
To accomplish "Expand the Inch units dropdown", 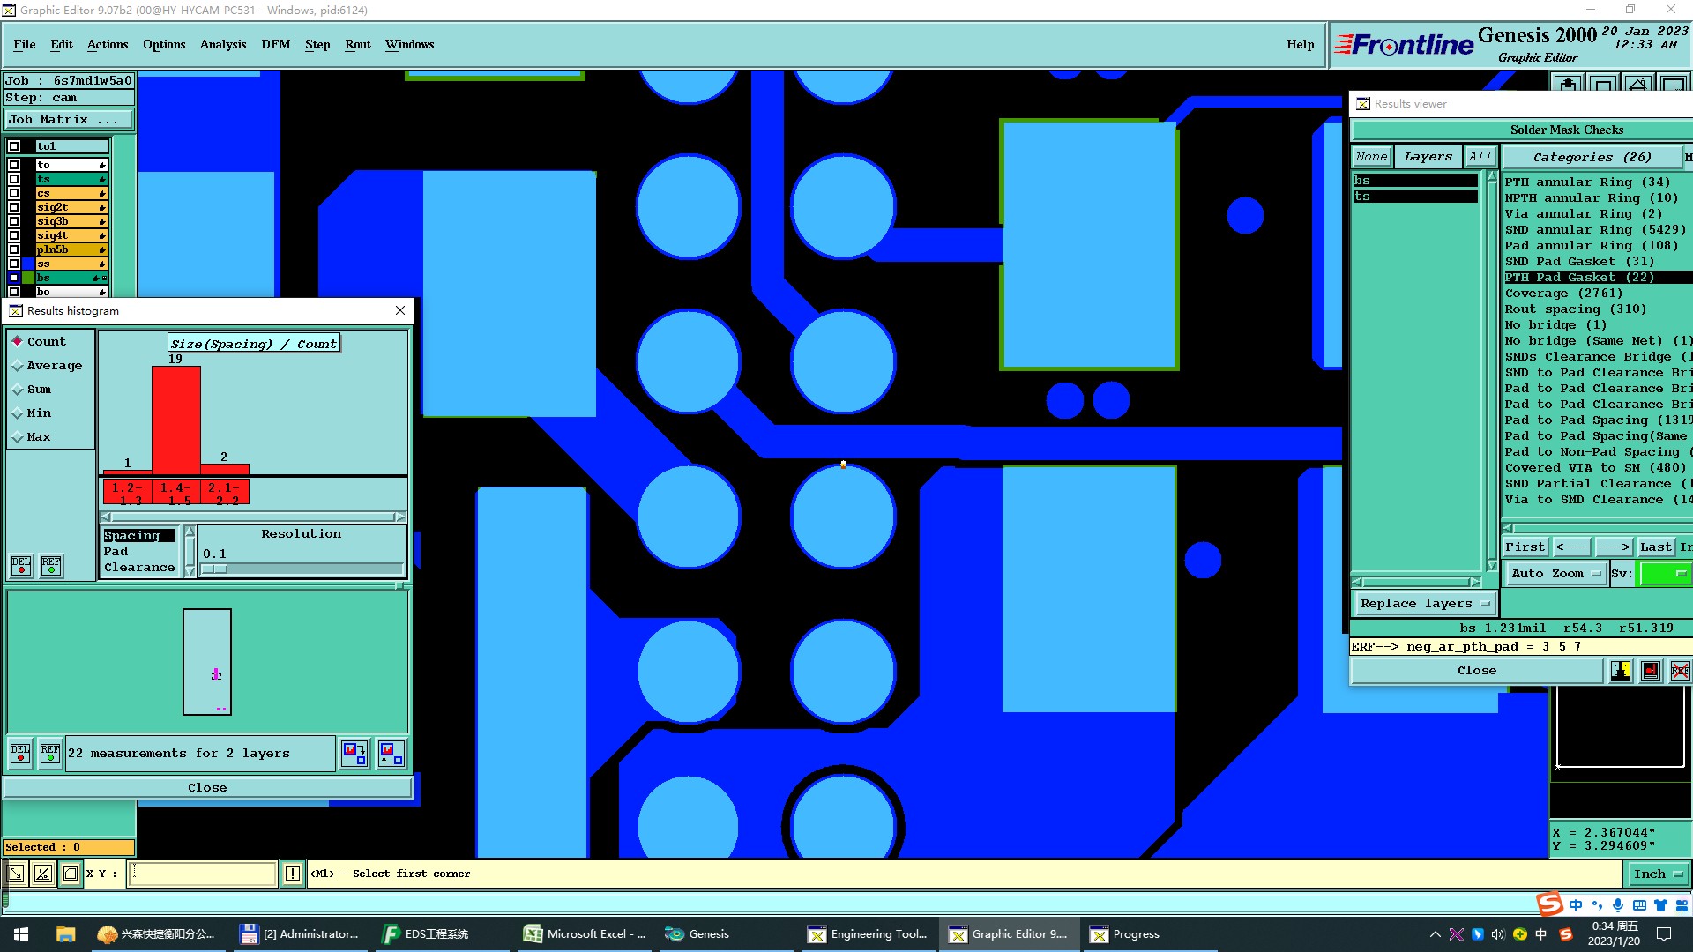I will [1658, 874].
